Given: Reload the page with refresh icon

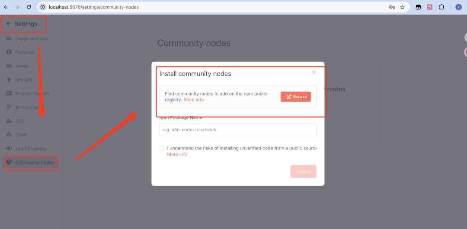Looking at the screenshot, I should tap(29, 7).
